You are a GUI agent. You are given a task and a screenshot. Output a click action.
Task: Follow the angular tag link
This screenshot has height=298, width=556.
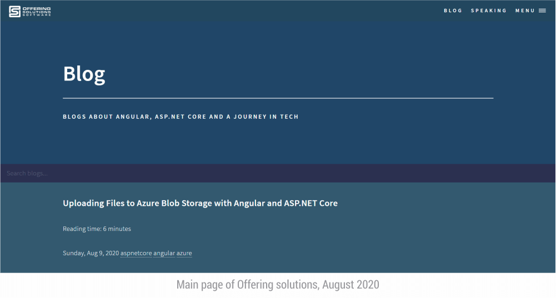tap(164, 253)
